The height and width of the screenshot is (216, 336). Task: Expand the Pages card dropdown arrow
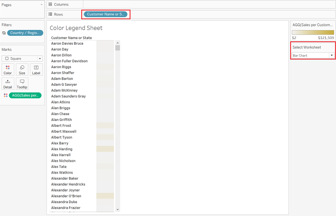[x=41, y=5]
